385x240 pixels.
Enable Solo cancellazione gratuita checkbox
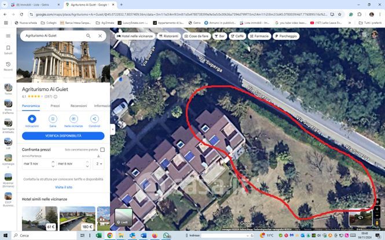102,149
